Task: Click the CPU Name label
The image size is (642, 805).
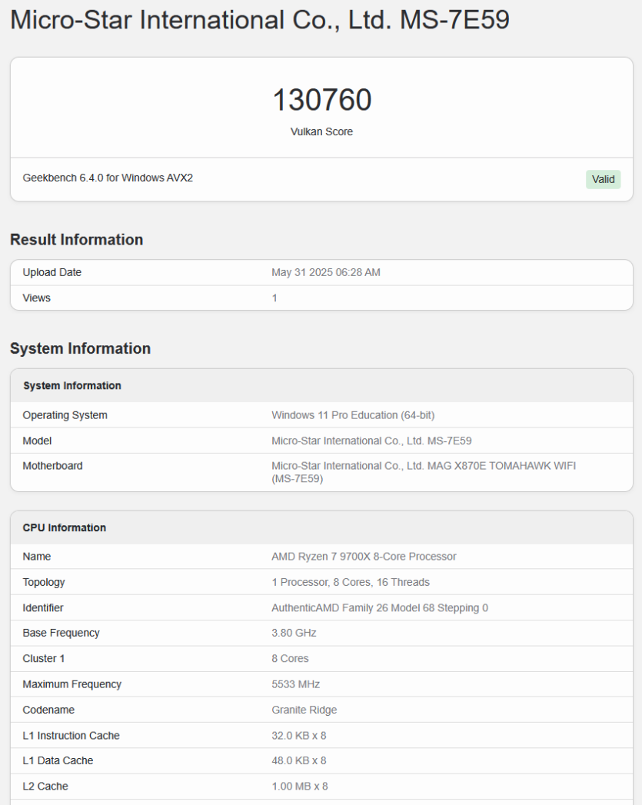Action: pos(36,556)
